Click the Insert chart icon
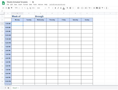The height and width of the screenshot is (90, 118). [x=100, y=8]
